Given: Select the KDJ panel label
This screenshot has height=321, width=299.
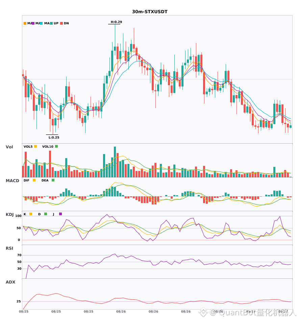Looking at the screenshot, I should coord(9,215).
